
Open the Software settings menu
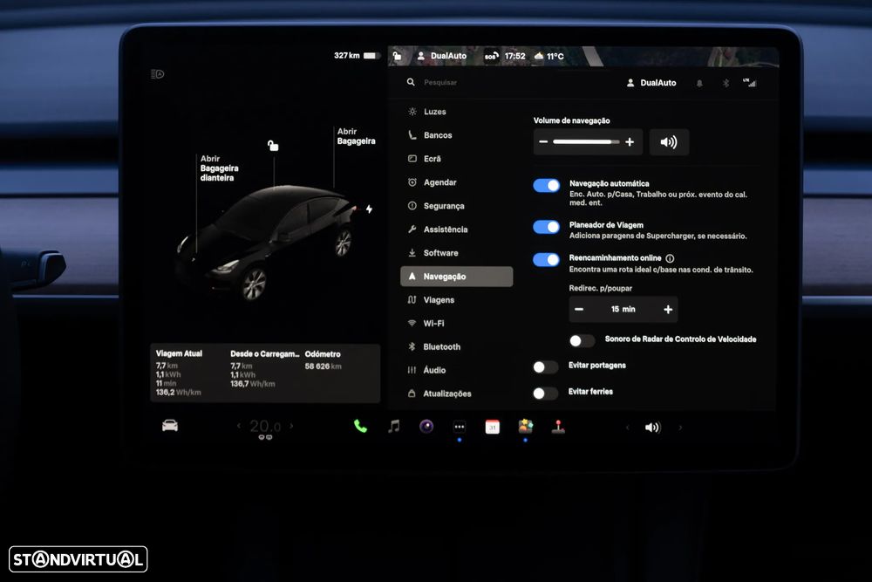tap(457, 253)
